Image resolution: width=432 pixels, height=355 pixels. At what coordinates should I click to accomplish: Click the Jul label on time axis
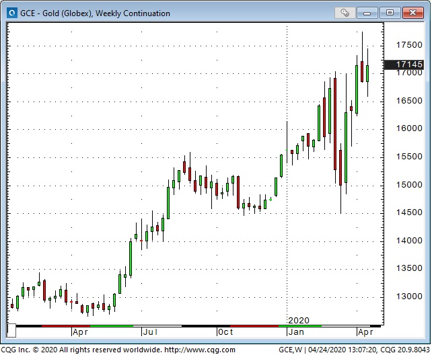(x=150, y=332)
